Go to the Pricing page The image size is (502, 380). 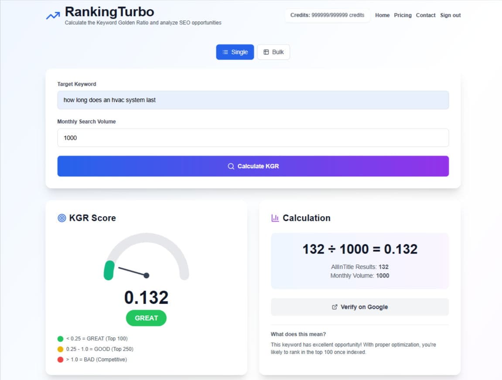(x=403, y=15)
